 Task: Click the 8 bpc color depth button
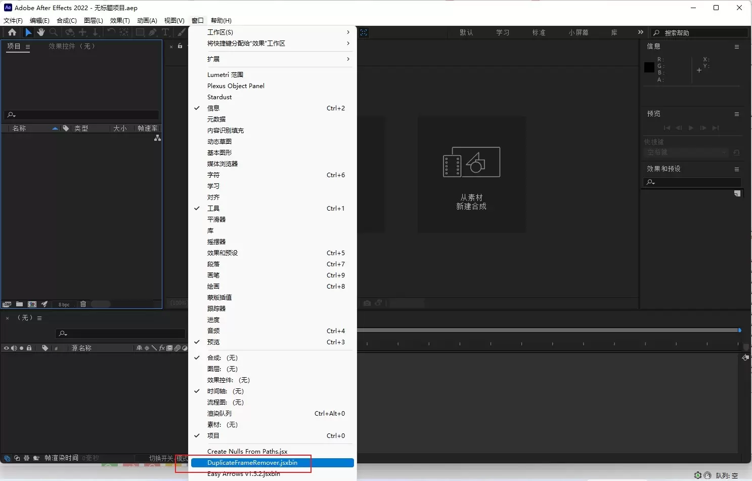point(64,304)
